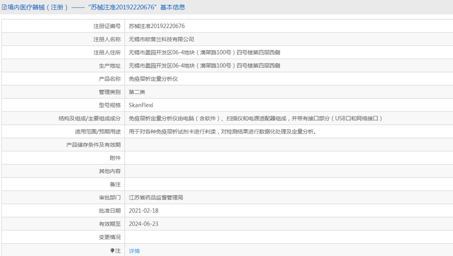Select approval date 2021-02-18
Viewport: 453px width, 256px height.
point(143,211)
